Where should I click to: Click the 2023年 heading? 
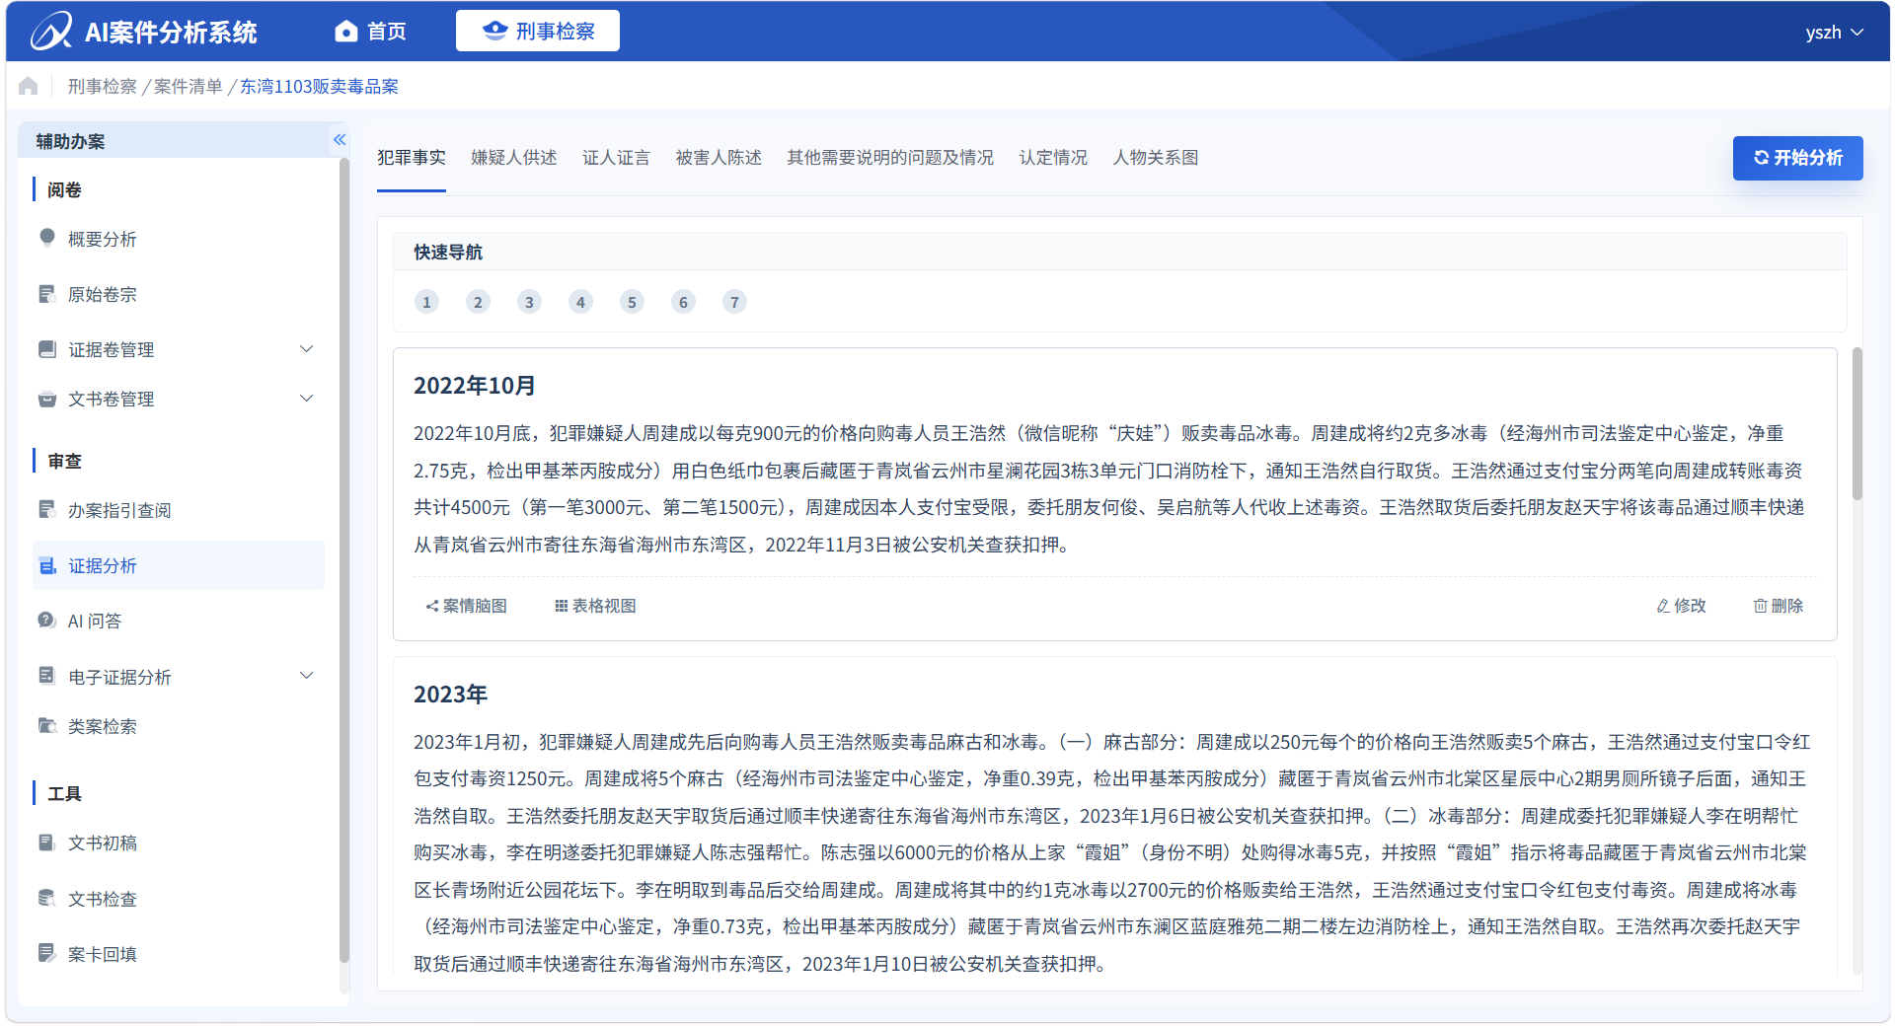(x=450, y=695)
